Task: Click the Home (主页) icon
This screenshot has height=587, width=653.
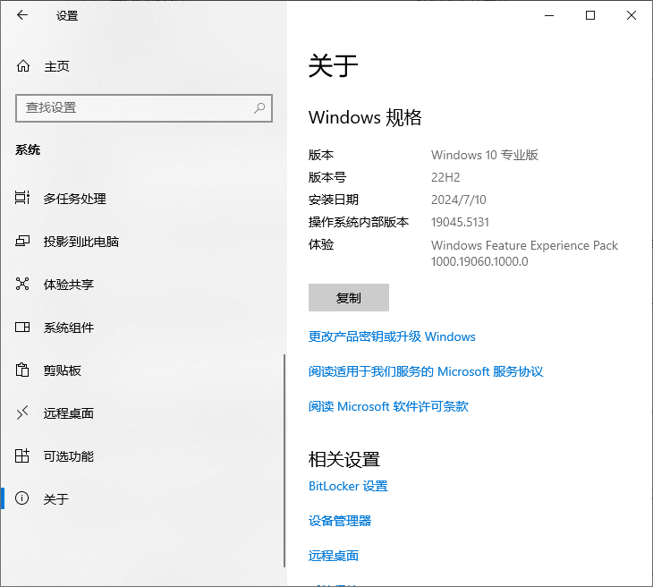Action: (x=23, y=66)
